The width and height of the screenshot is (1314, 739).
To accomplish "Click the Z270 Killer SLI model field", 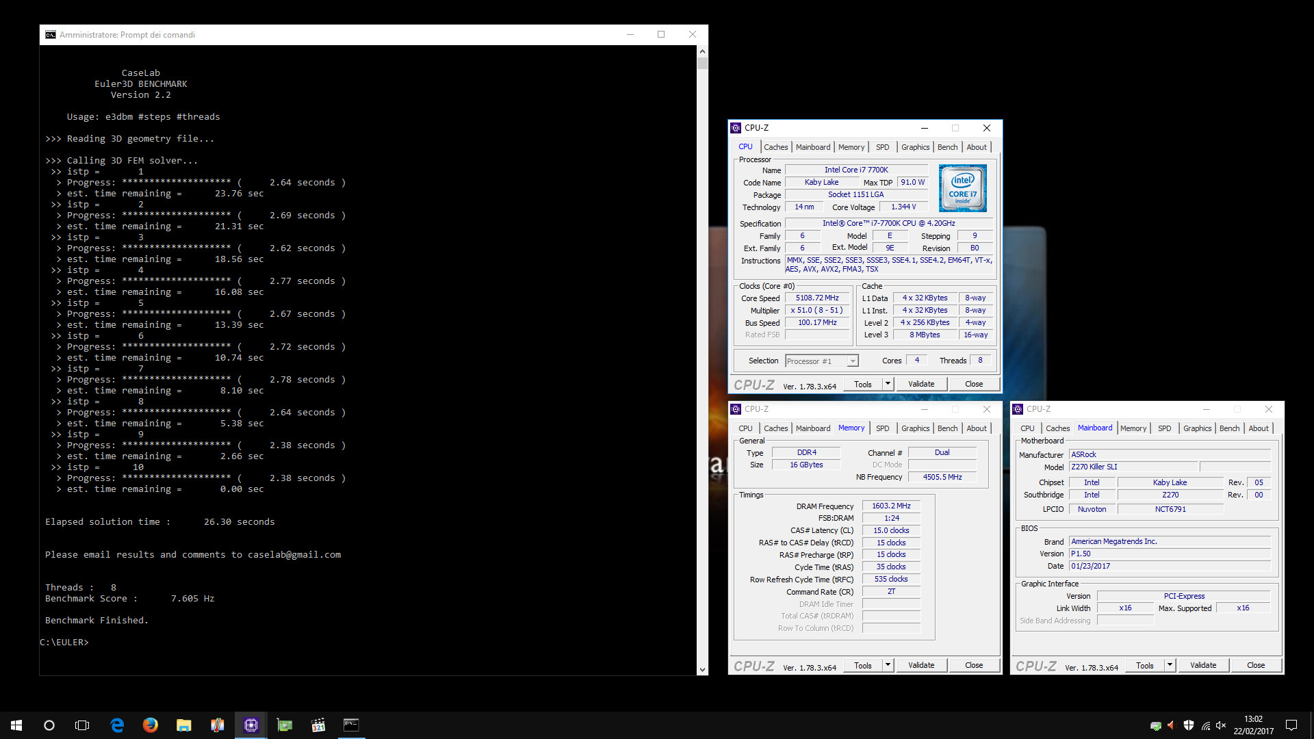I will click(1133, 467).
